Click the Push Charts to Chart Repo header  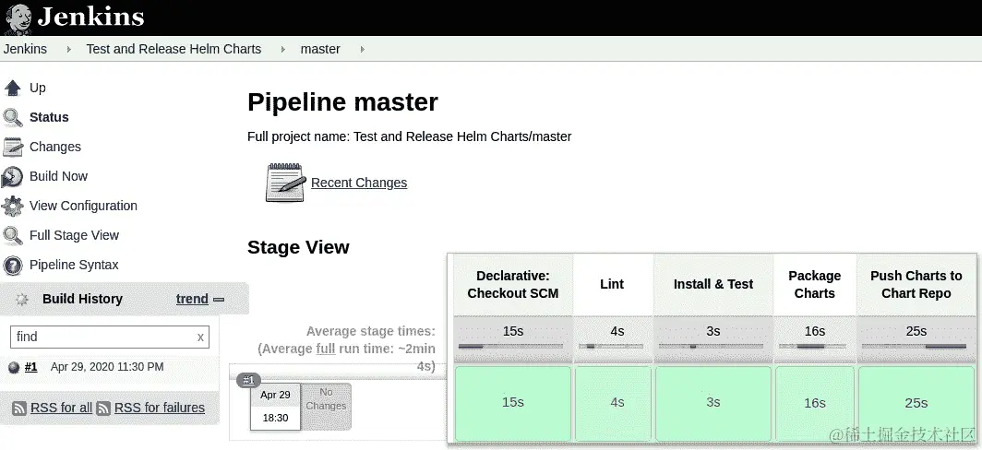[916, 284]
